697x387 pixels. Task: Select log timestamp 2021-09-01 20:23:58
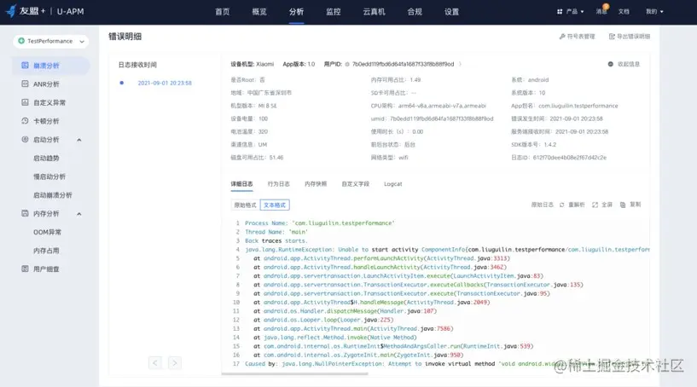165,83
